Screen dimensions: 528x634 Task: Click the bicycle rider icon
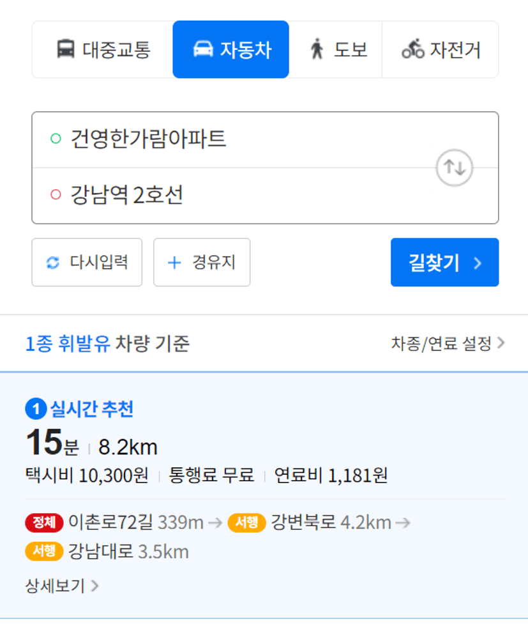coord(413,49)
